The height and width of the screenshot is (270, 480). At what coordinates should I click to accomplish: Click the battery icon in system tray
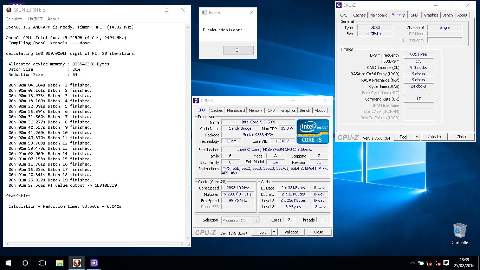(x=421, y=263)
